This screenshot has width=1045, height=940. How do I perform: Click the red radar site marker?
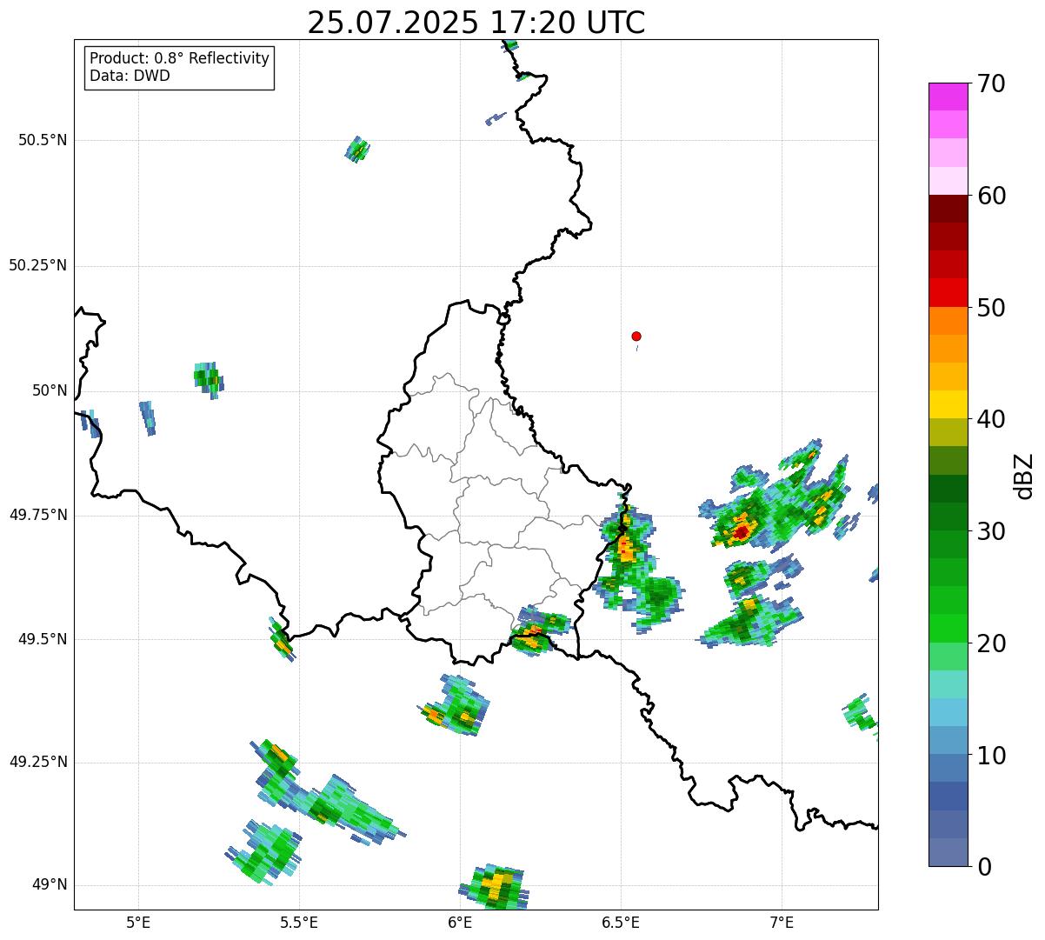[x=636, y=336]
